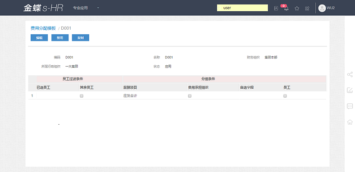
Task: Click the D001 breadcrumb text
Action: coord(66,28)
